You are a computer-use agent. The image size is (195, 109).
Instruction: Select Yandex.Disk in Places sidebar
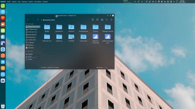(33, 40)
